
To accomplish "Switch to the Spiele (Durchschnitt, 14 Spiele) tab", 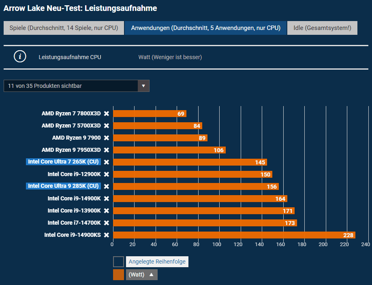I will pos(64,28).
